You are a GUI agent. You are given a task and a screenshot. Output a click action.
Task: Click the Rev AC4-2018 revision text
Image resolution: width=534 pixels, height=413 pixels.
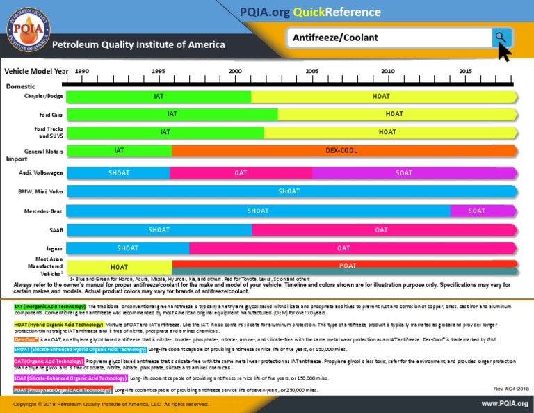click(511, 389)
